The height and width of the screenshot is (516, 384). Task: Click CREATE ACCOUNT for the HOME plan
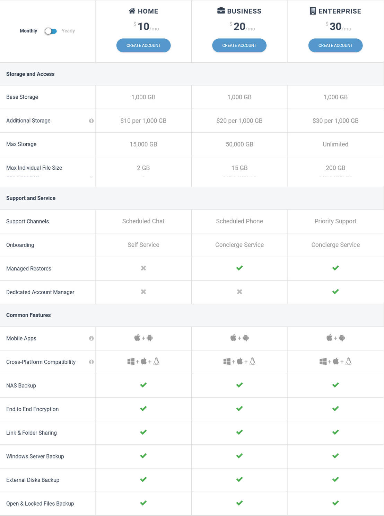(143, 45)
